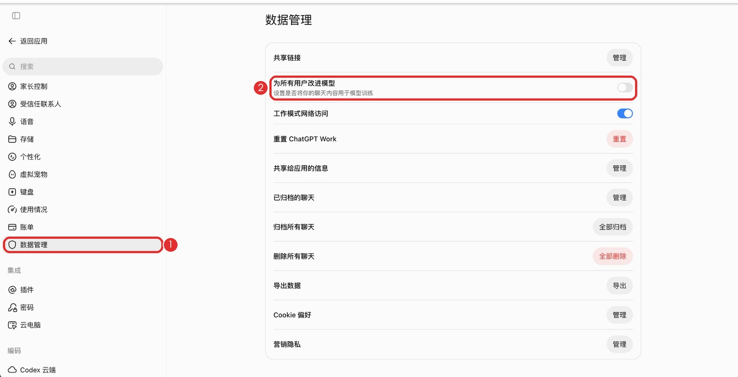Manage Cookie 偏好 settings
This screenshot has width=738, height=377.
coord(619,315)
